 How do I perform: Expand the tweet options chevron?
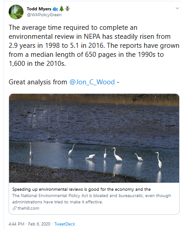(177, 8)
